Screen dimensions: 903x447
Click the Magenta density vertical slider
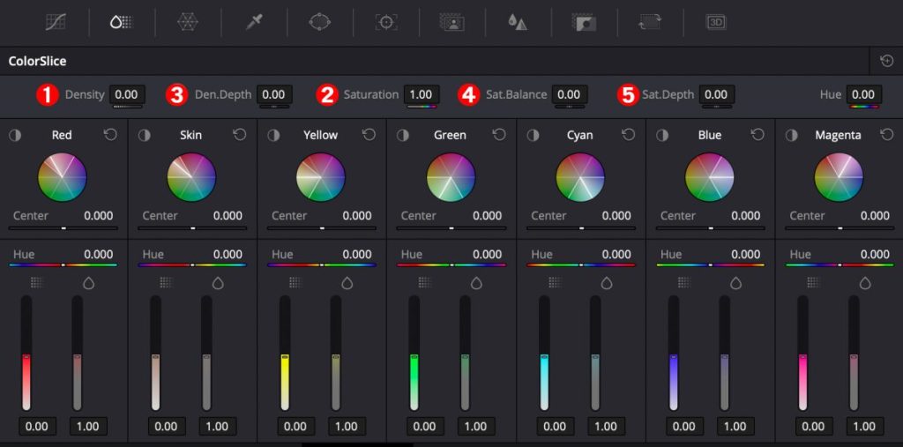click(x=802, y=354)
